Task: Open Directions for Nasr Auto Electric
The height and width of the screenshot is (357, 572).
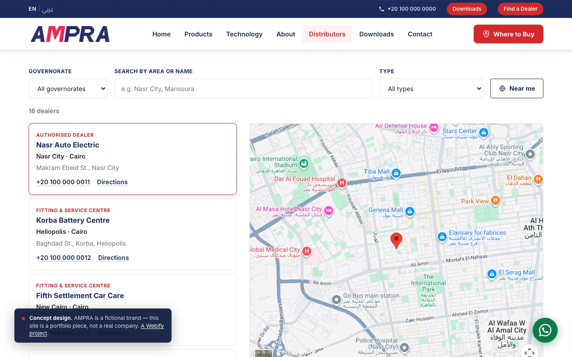Action: coord(112,182)
